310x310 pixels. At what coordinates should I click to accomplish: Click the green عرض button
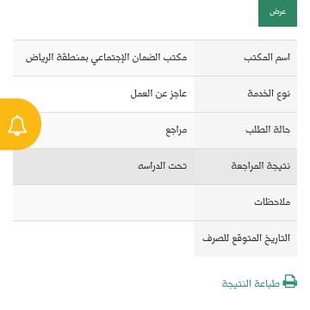click(277, 13)
